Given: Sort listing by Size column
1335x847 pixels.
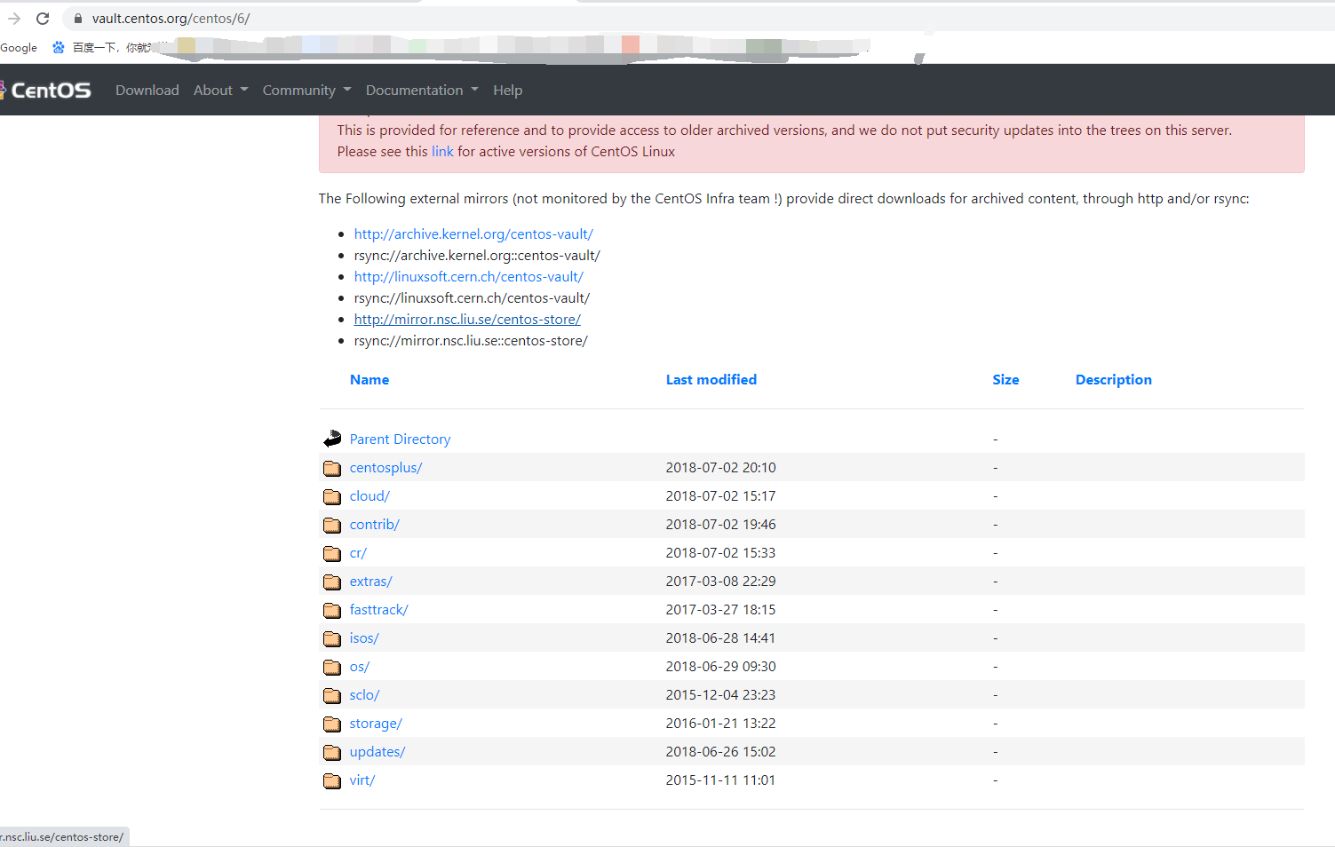Looking at the screenshot, I should pyautogui.click(x=1005, y=379).
